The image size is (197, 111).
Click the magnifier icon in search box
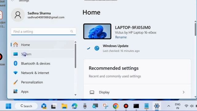pos(72,31)
